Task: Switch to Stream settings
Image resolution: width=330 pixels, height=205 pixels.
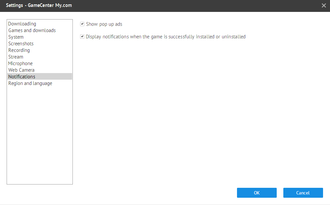Action: [x=16, y=57]
